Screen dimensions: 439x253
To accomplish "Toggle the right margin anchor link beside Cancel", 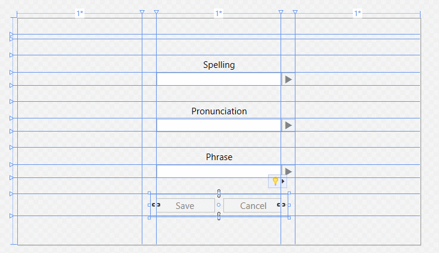I will tap(281, 205).
